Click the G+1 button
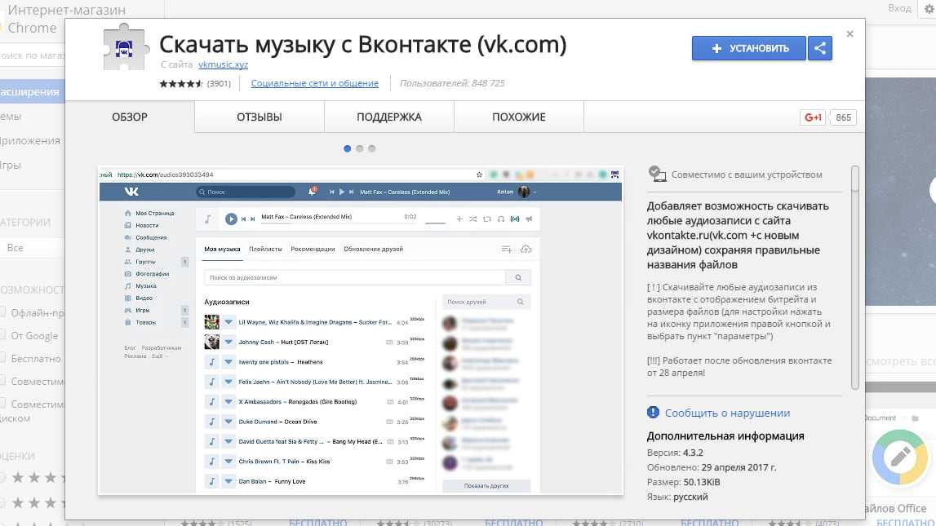This screenshot has width=936, height=526. (x=813, y=117)
